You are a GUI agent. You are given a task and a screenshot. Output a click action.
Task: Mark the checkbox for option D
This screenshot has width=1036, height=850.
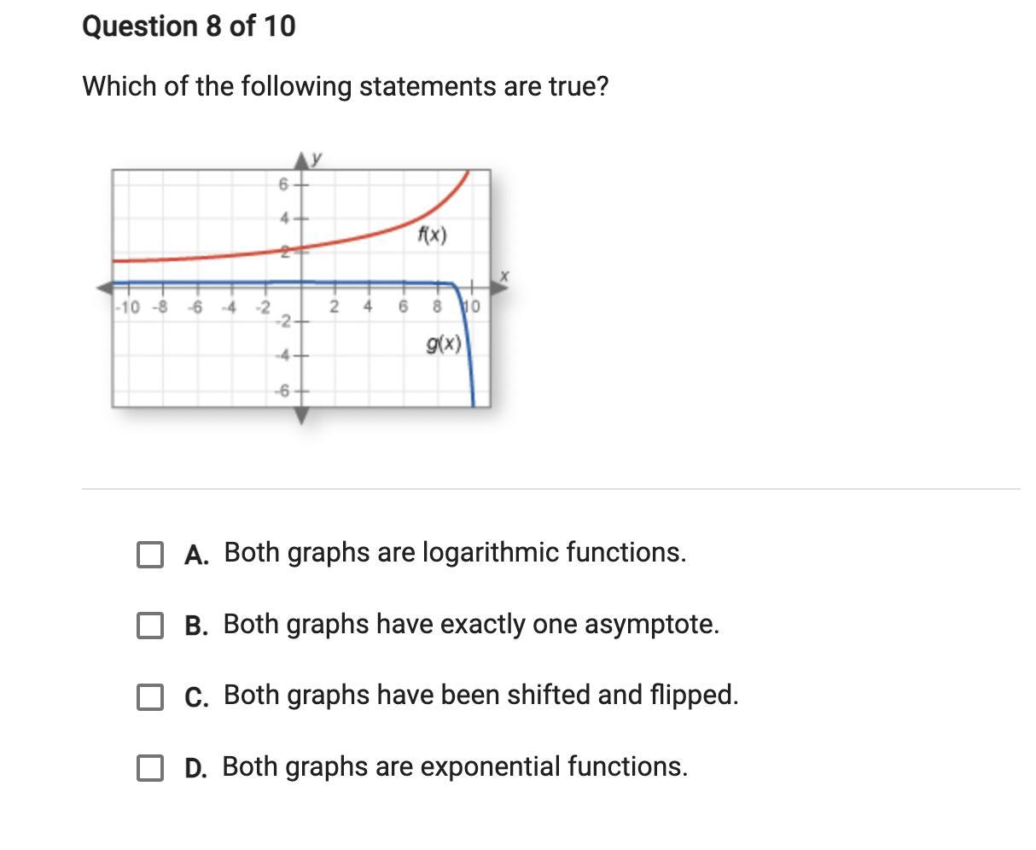coord(150,767)
